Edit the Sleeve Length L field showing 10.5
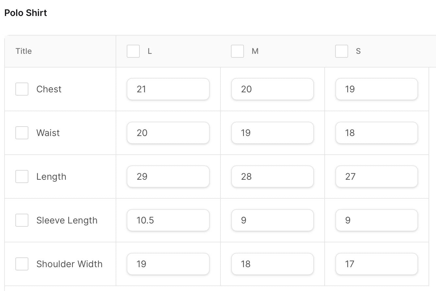Viewport: 436px width, 291px height. 168,220
